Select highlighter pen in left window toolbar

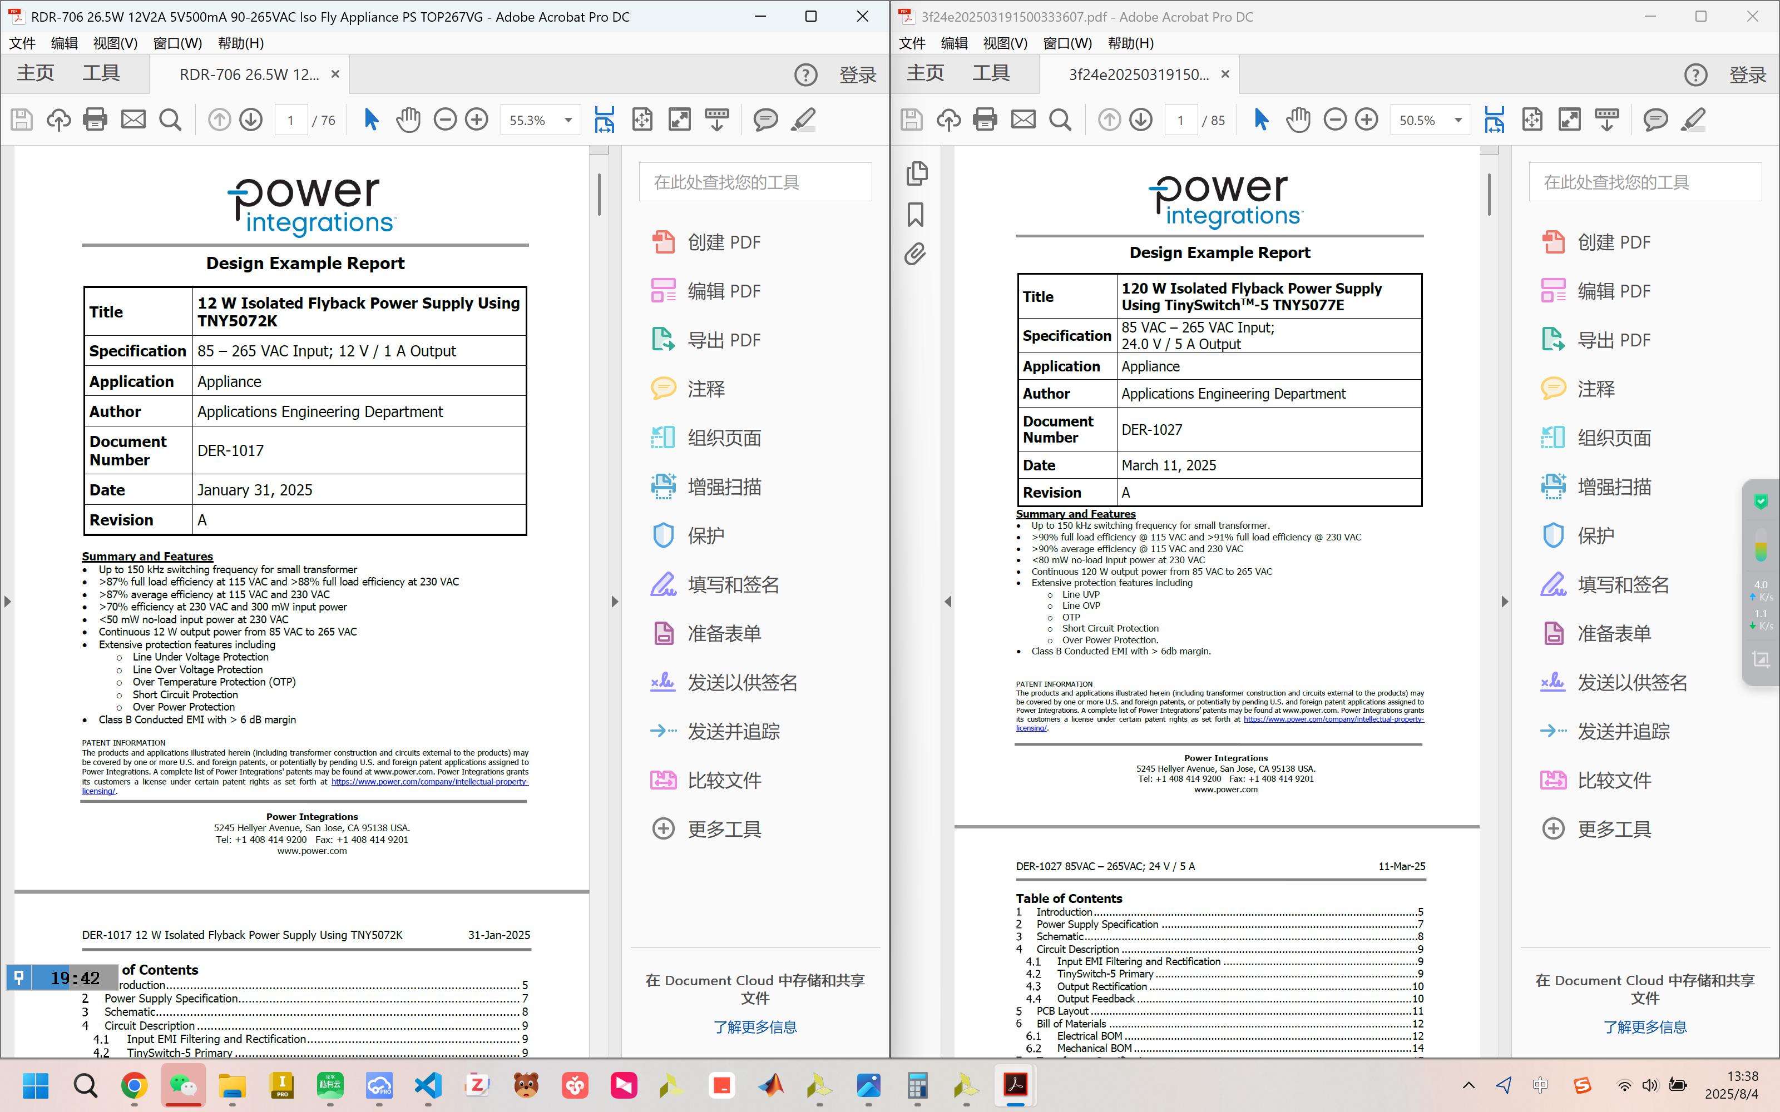point(803,119)
